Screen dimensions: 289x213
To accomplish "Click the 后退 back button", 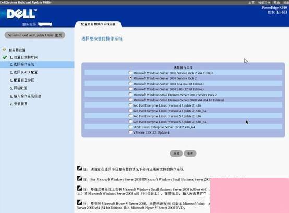I will (176, 153).
